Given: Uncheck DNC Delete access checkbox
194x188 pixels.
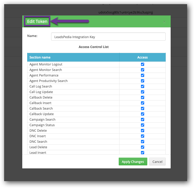Looking at the screenshot, I should coord(142,131).
